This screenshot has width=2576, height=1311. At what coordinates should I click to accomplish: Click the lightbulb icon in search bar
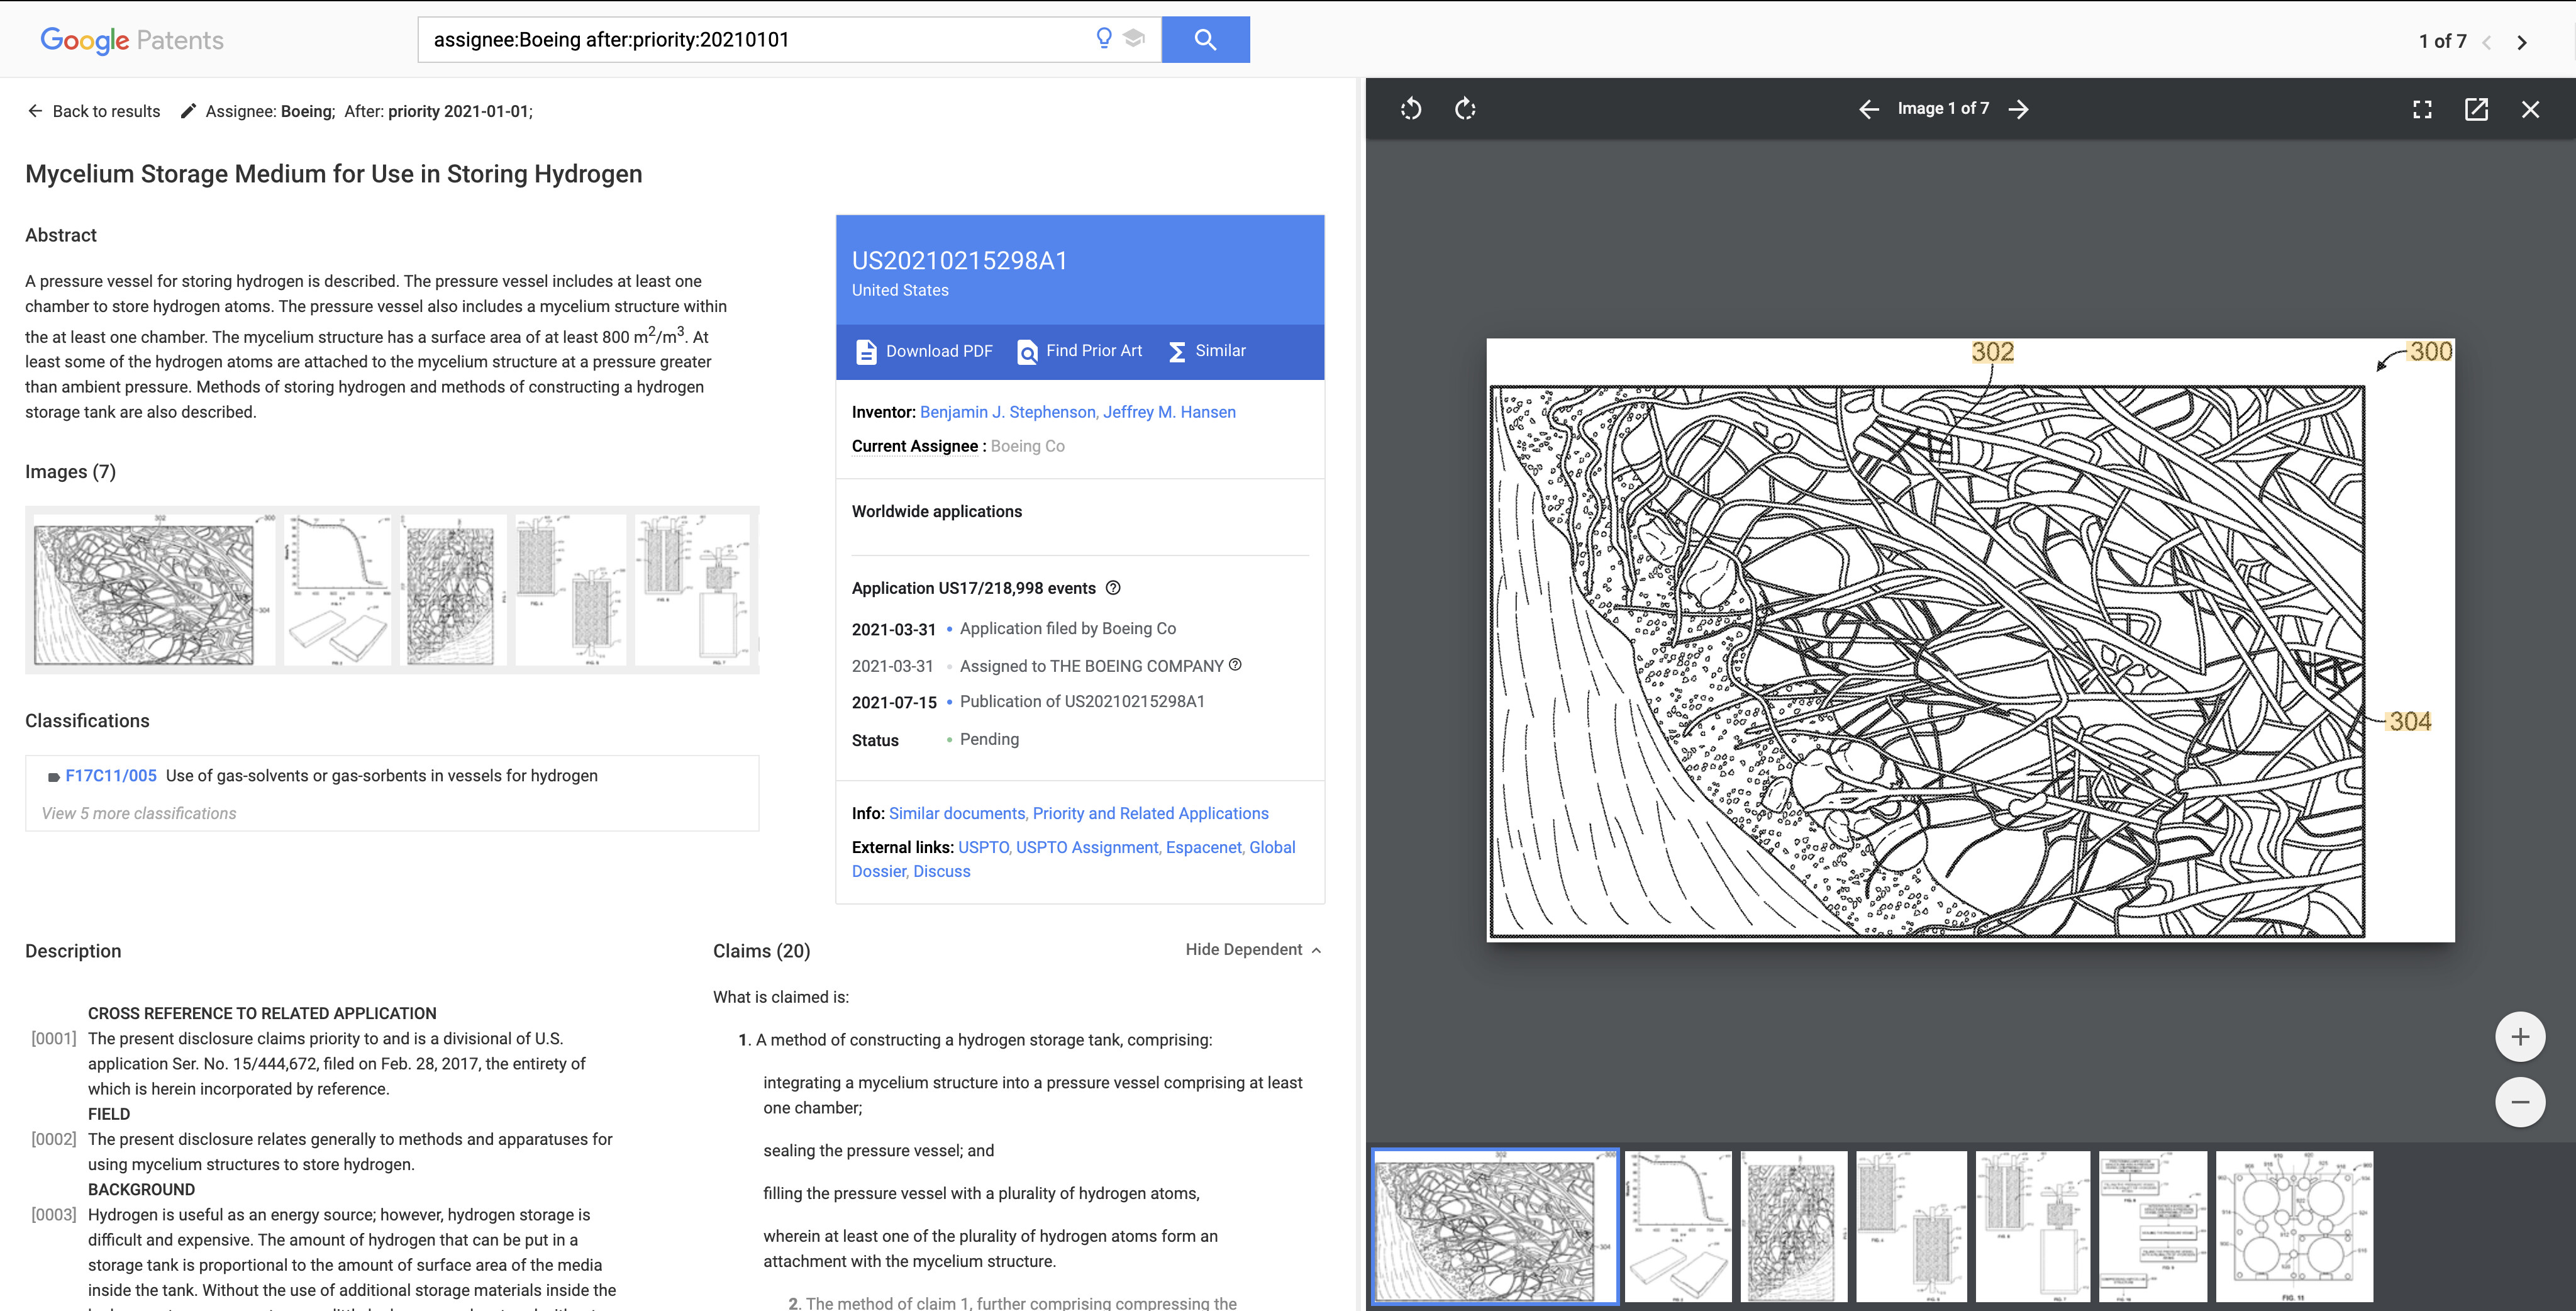point(1104,39)
